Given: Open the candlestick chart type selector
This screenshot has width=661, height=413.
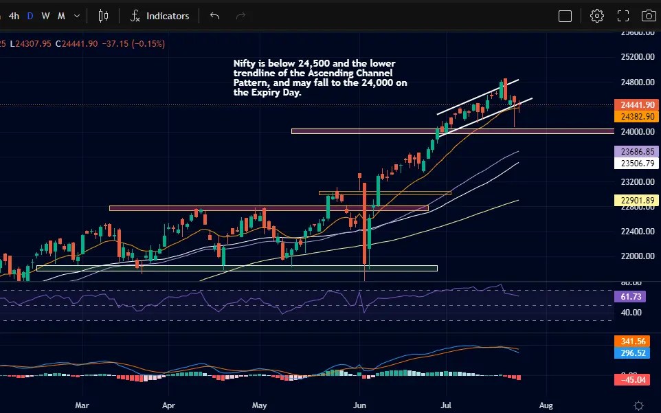Looking at the screenshot, I should tap(103, 16).
